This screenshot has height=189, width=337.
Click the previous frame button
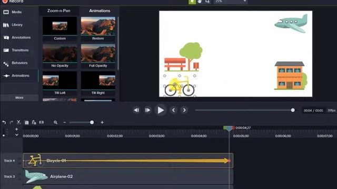(x=136, y=110)
